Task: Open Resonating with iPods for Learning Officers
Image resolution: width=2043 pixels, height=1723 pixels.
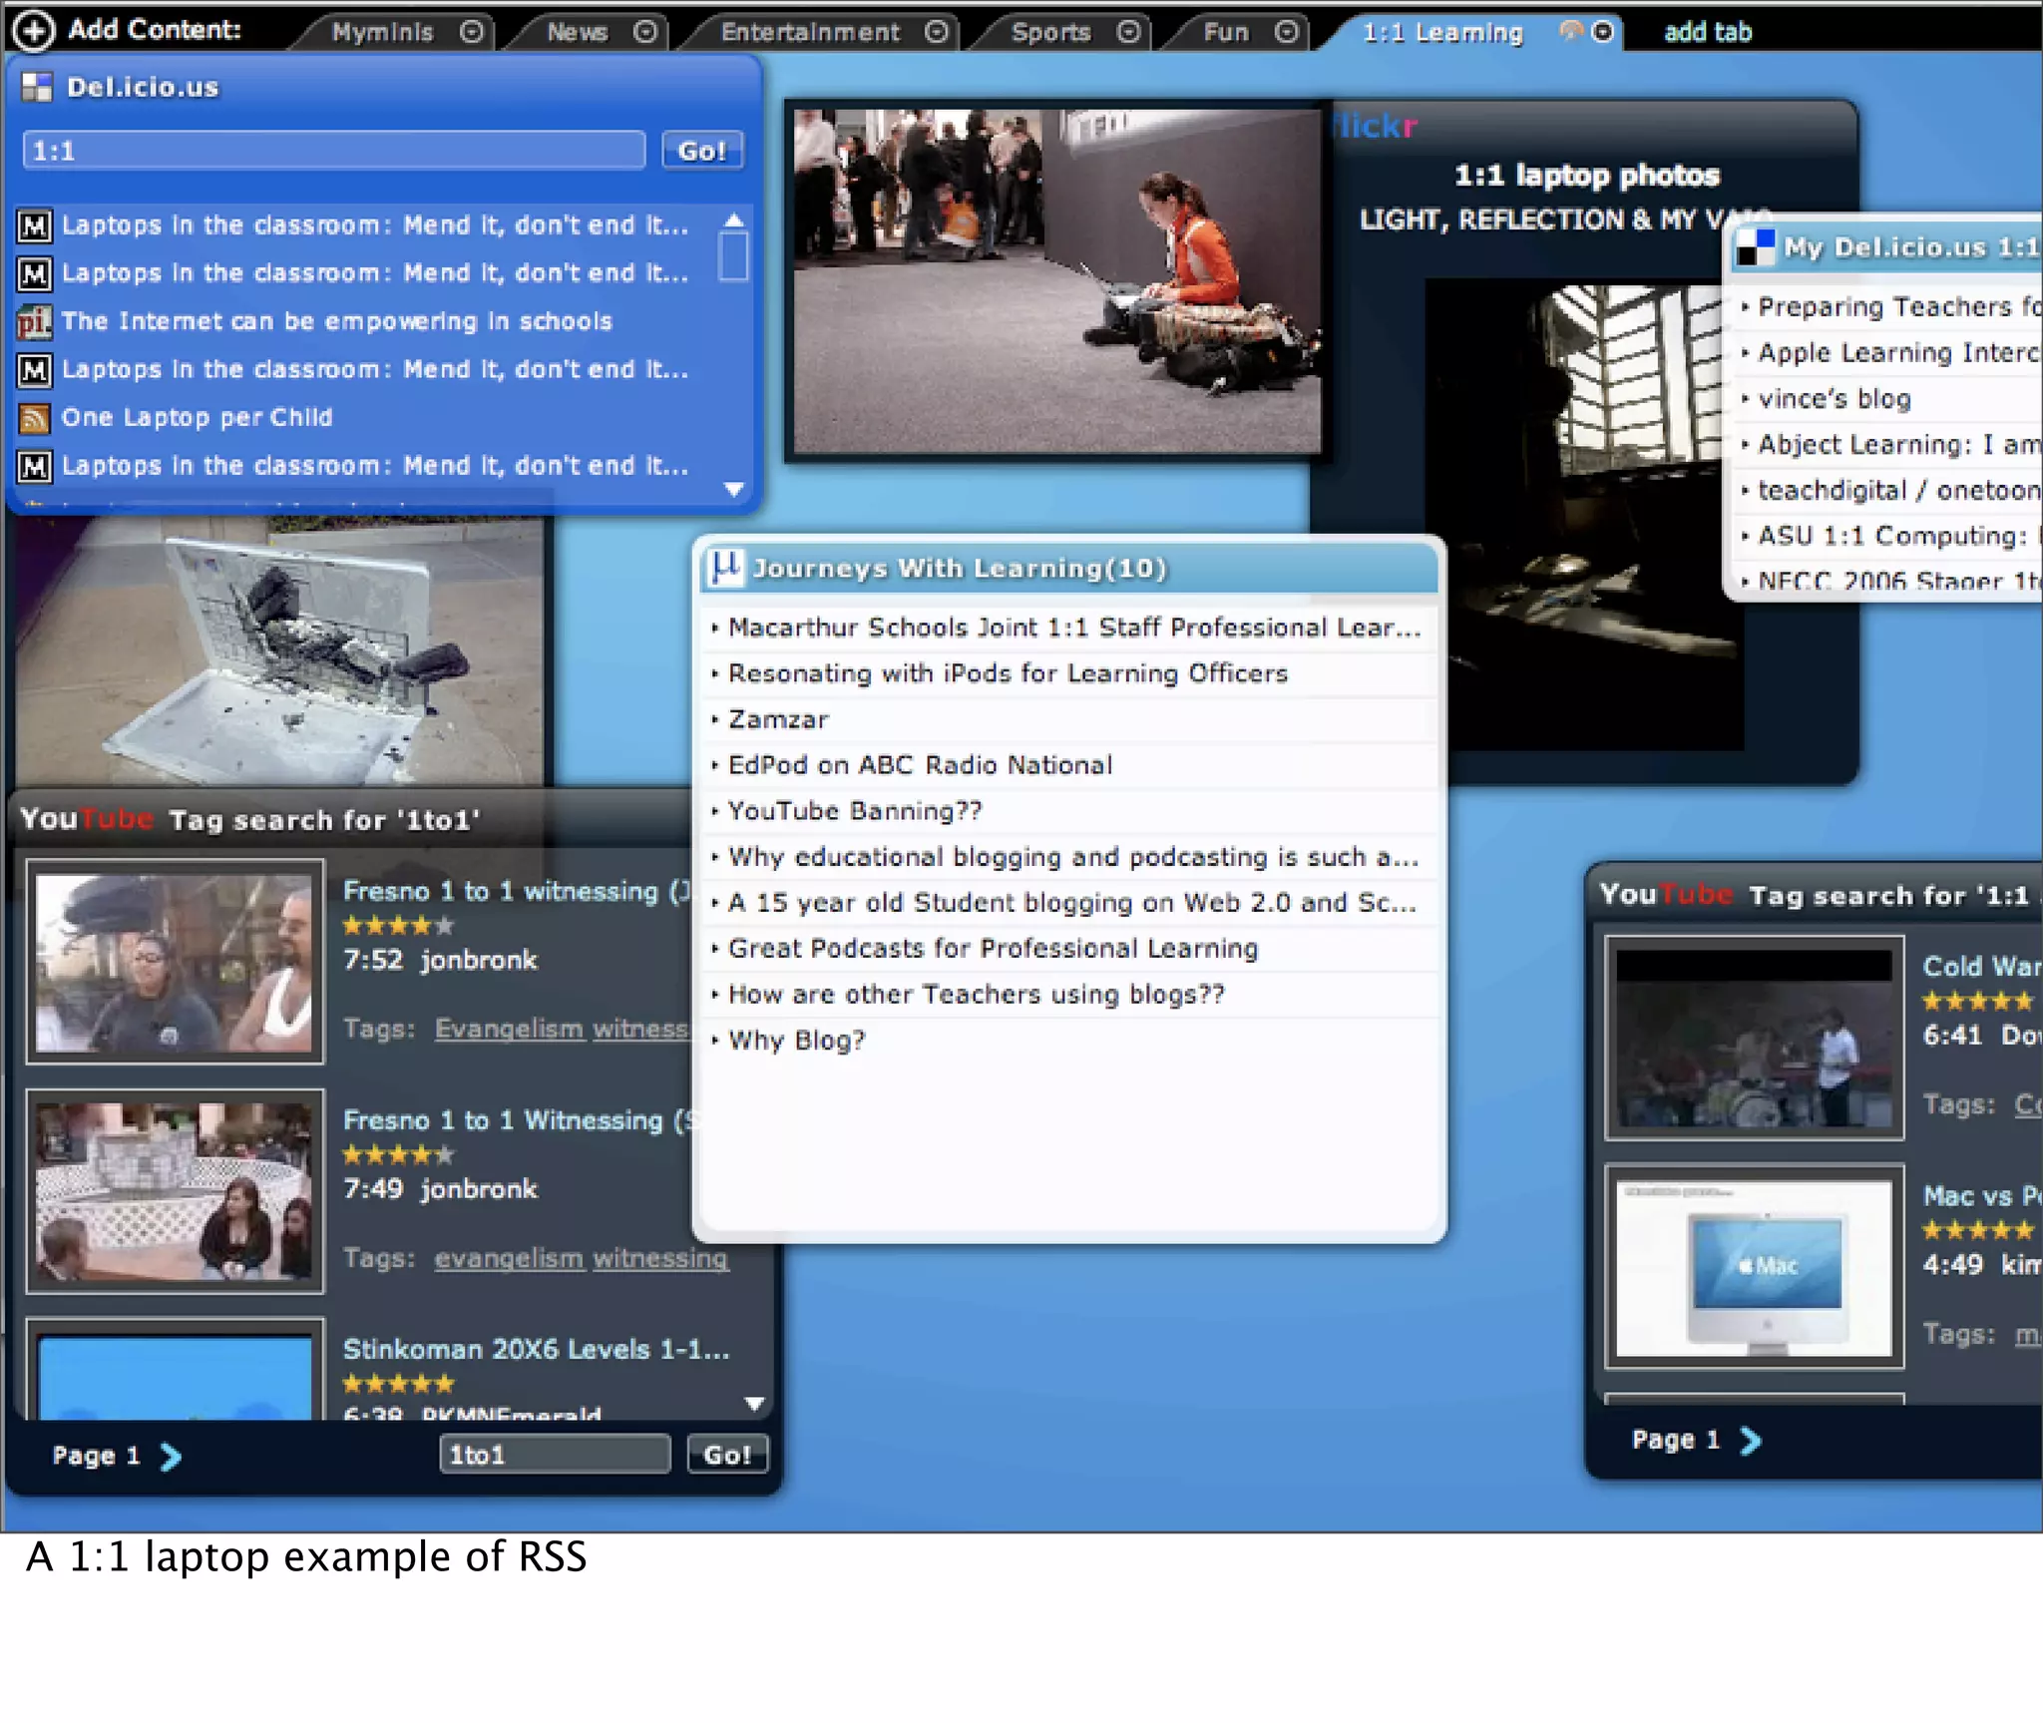Action: point(1008,673)
